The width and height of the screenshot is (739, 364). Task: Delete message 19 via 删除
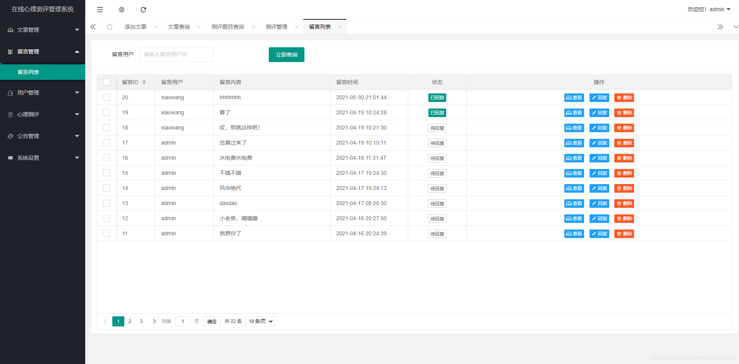pyautogui.click(x=624, y=113)
